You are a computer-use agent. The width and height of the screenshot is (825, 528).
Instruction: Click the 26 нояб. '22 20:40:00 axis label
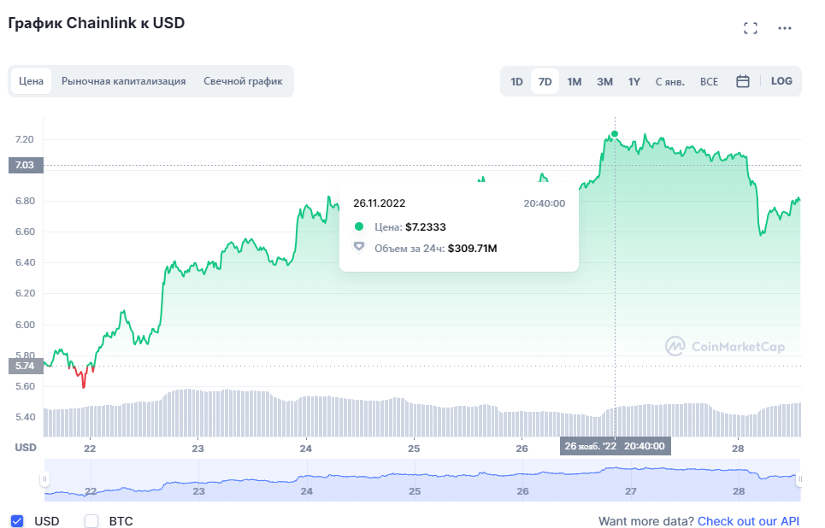615,446
